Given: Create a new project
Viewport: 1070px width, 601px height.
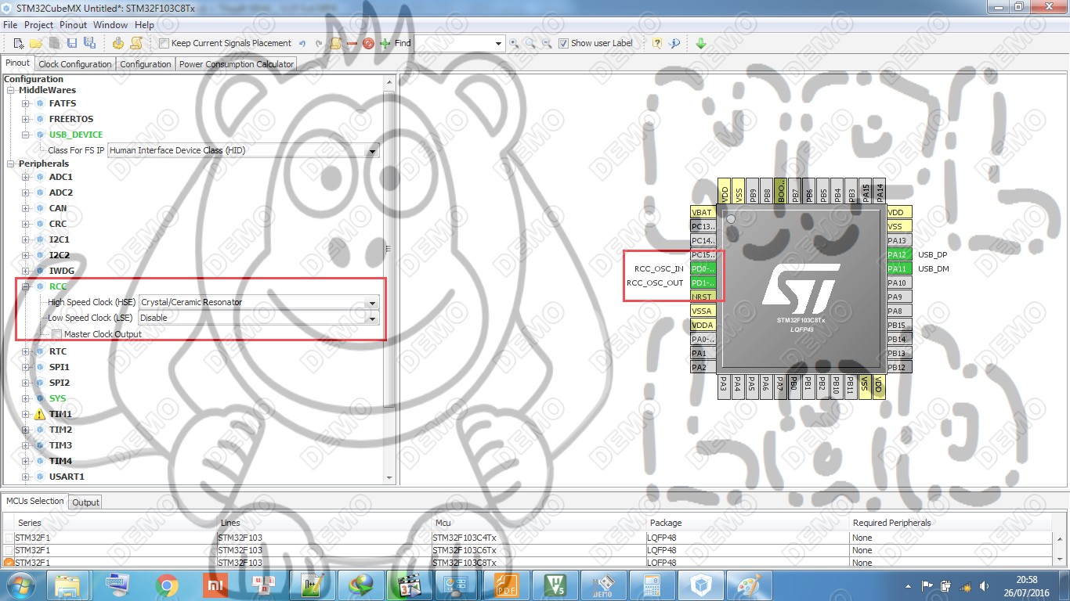Looking at the screenshot, I should pyautogui.click(x=17, y=43).
